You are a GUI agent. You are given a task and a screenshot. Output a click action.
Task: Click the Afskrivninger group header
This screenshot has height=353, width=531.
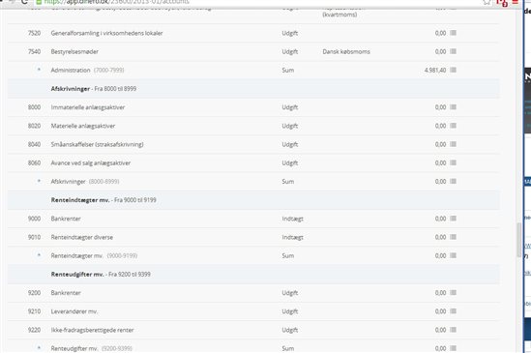(x=253, y=89)
